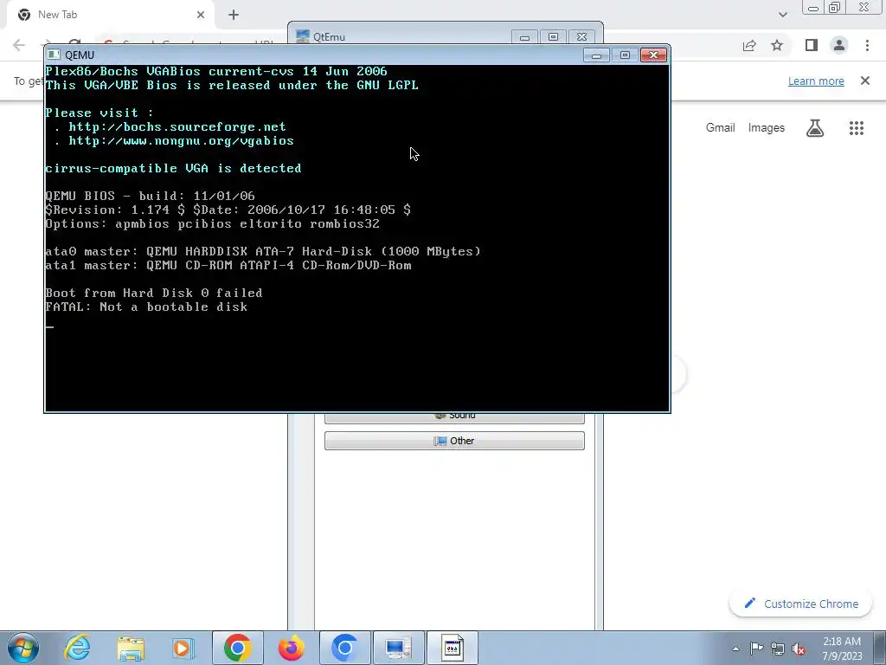Maximize the QtEmu window
Viewport: 886px width, 665px height.
(553, 36)
